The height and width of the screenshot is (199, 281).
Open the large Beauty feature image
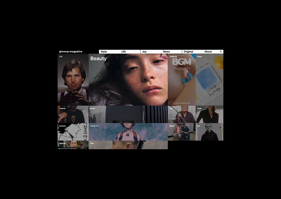point(128,80)
